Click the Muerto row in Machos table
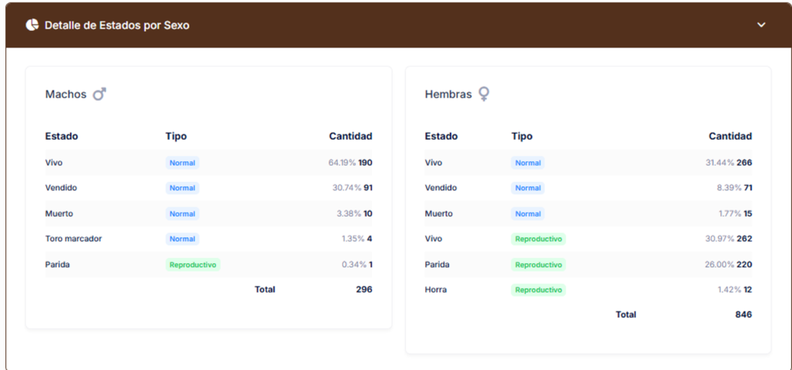The image size is (792, 370). click(59, 213)
